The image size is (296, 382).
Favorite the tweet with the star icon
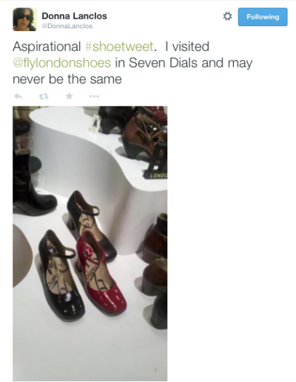[x=70, y=96]
